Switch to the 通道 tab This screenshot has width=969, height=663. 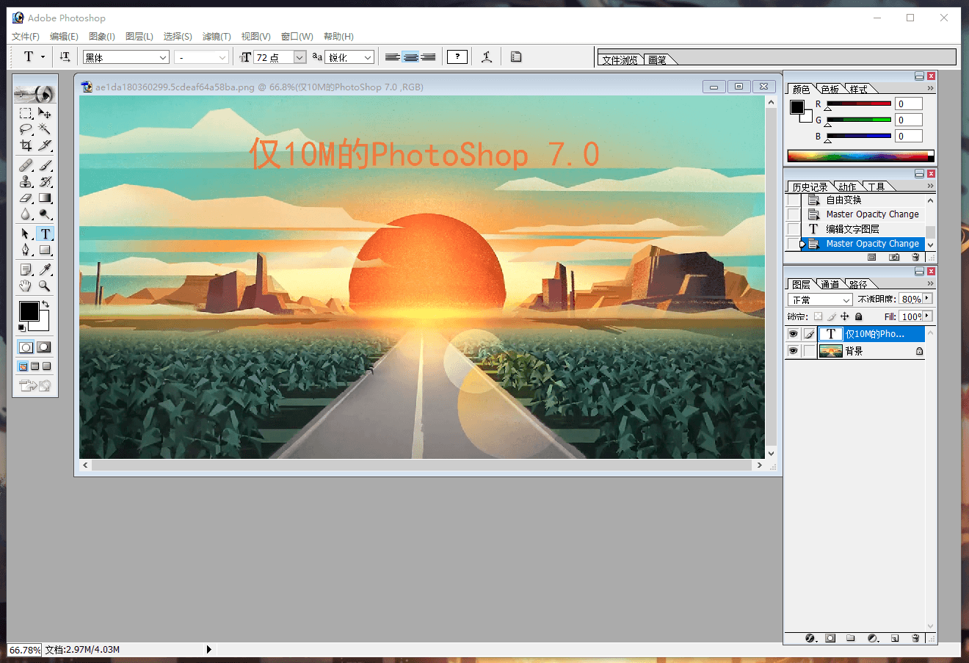click(830, 284)
